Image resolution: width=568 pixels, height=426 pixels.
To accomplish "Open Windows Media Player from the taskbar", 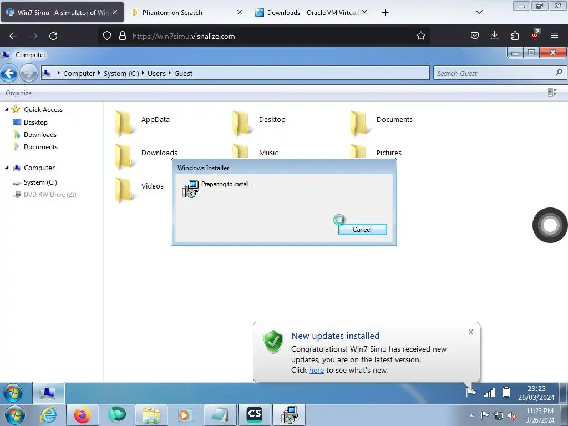I will pyautogui.click(x=185, y=415).
